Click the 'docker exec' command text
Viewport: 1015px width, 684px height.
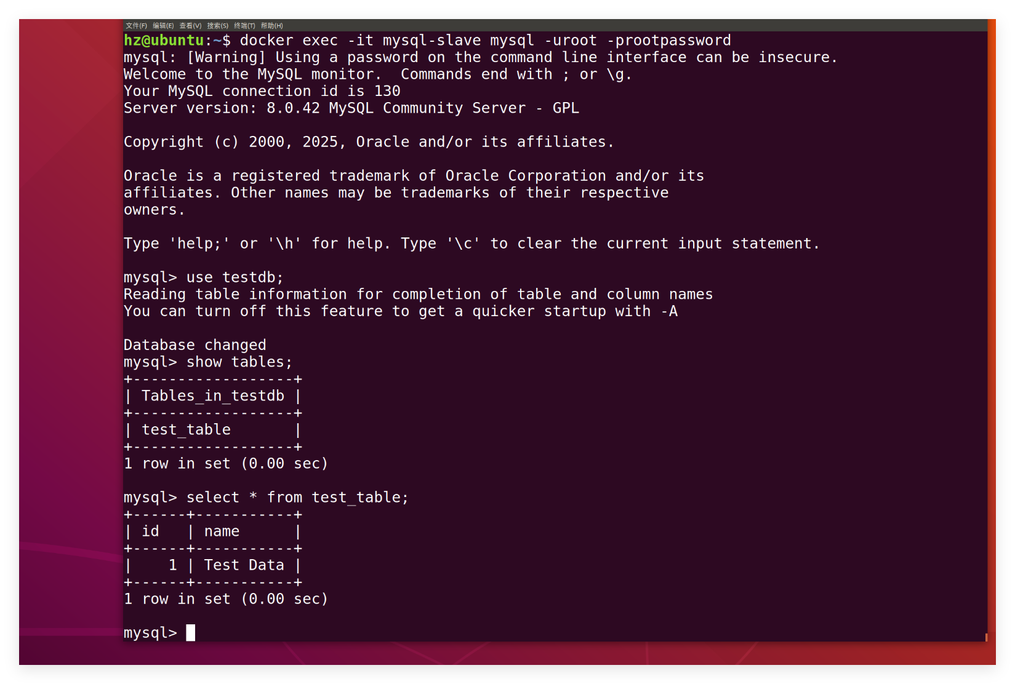point(288,41)
